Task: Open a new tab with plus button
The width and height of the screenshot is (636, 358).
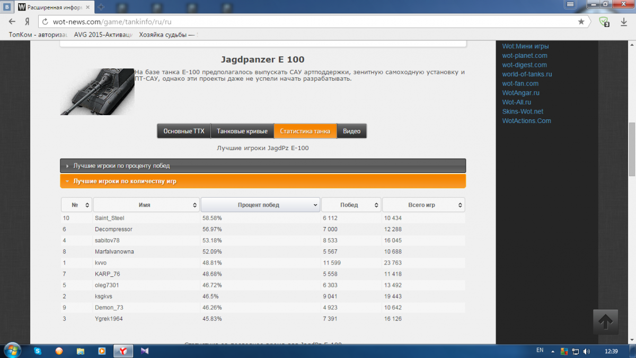Action: pyautogui.click(x=101, y=7)
